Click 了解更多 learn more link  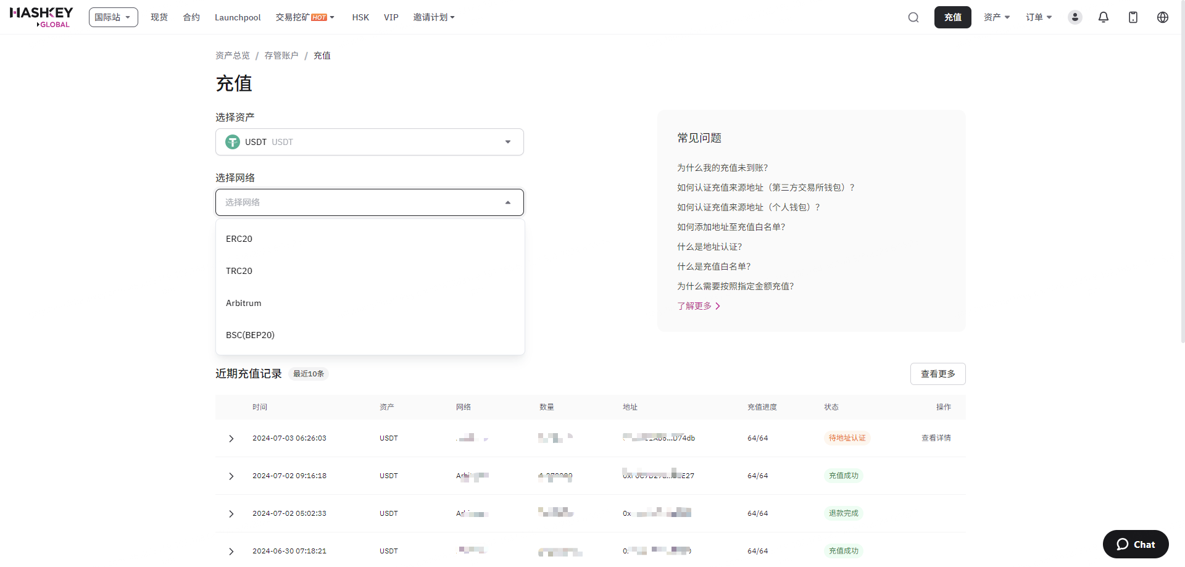pos(699,306)
